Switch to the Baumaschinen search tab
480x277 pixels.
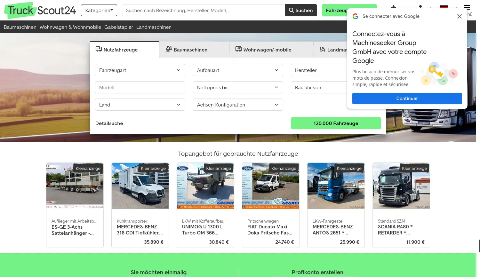pos(194,50)
